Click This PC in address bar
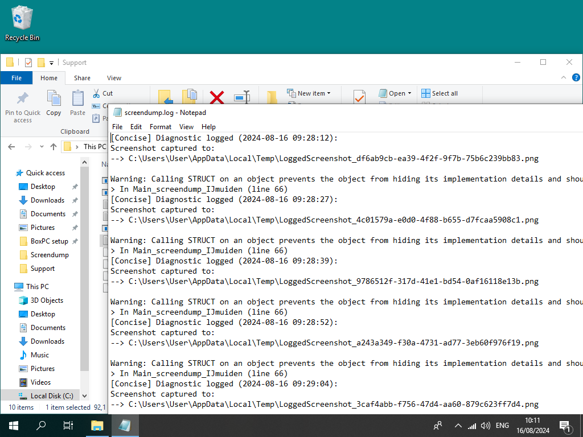Screen dimensions: 583x437 (95, 147)
